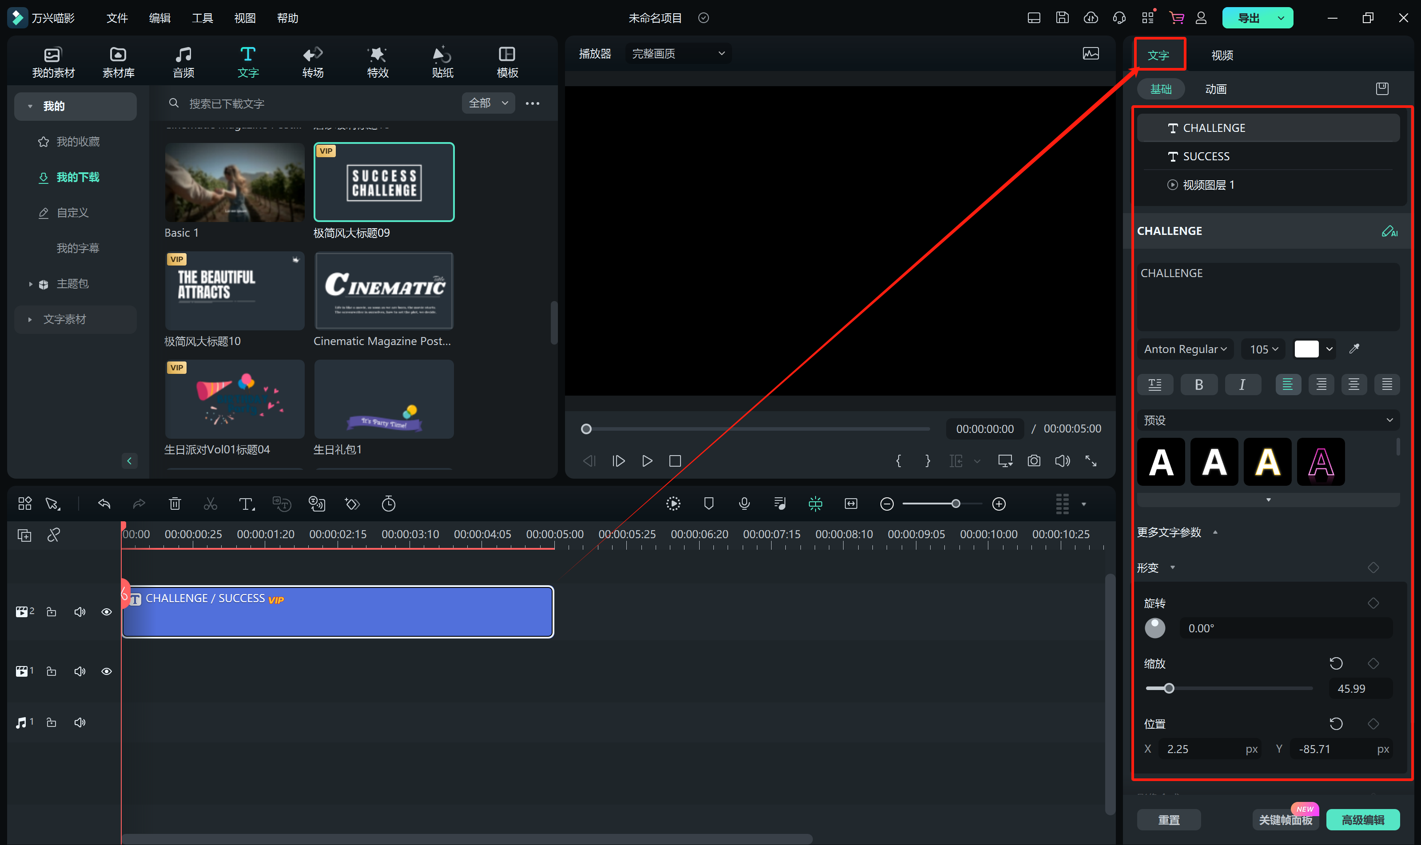Viewport: 1421px width, 845px height.
Task: Toggle bold text formatting
Action: click(1199, 385)
